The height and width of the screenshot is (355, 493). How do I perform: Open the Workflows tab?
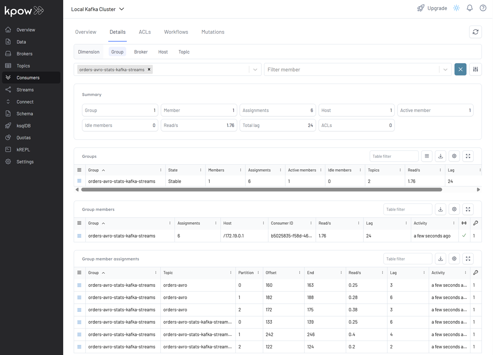point(176,32)
